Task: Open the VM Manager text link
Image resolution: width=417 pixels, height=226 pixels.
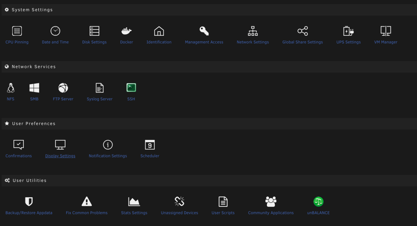Action: coord(386,42)
